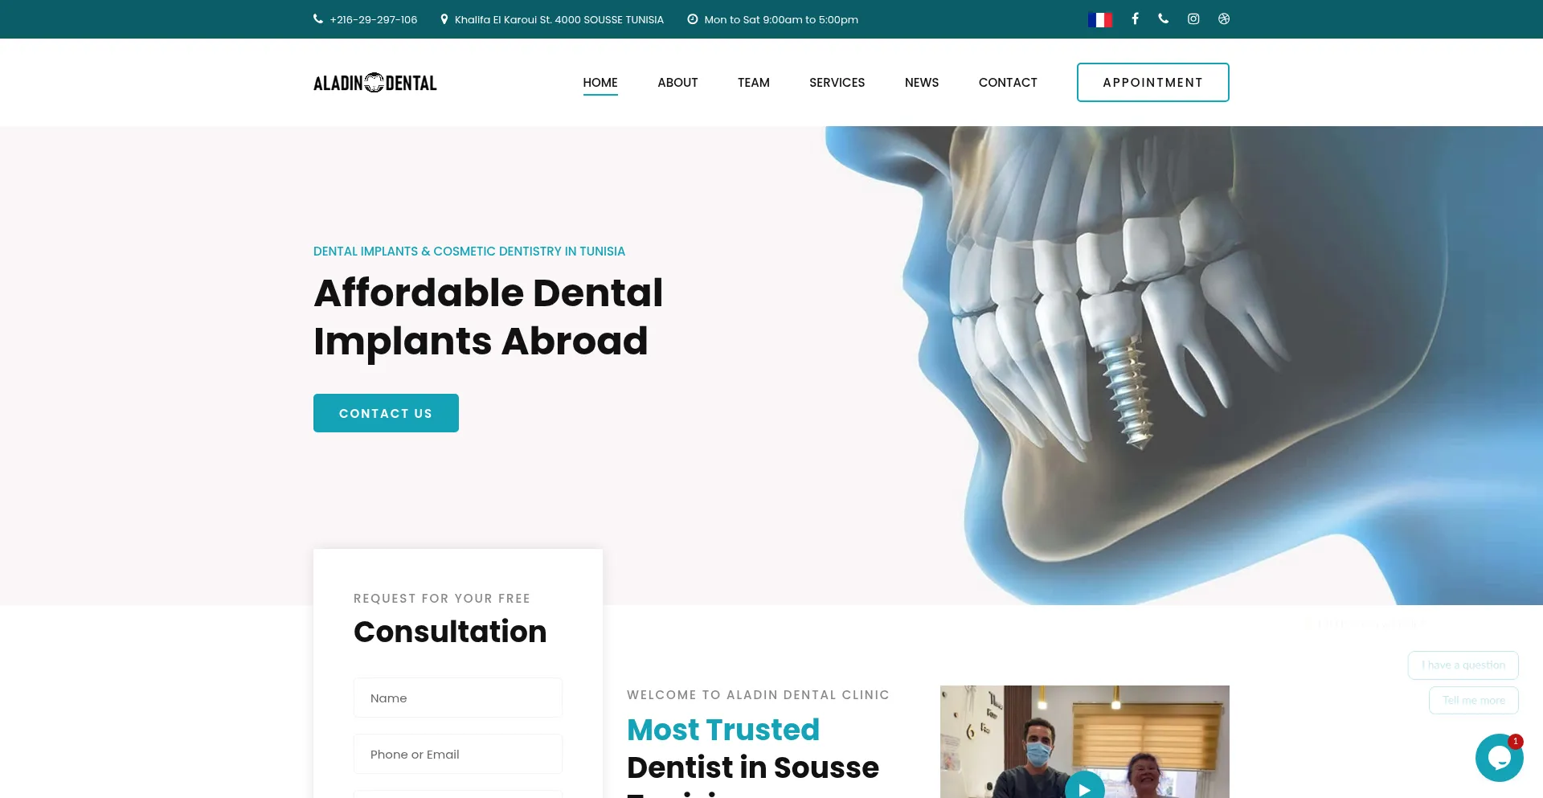Select the TEAM menu item
Viewport: 1543px width, 798px height.
pos(753,82)
